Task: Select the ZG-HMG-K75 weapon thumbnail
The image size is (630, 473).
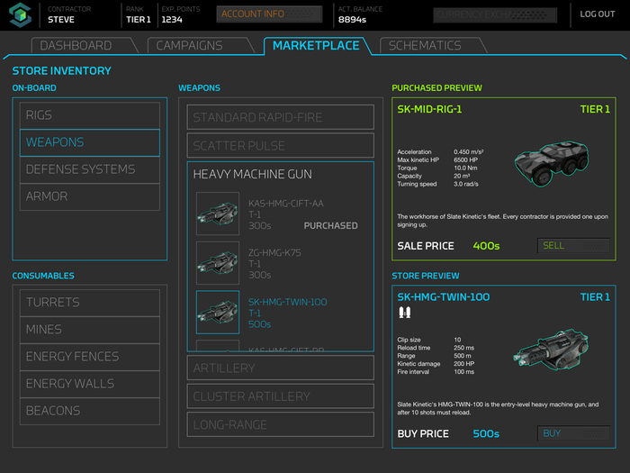Action: point(218,263)
